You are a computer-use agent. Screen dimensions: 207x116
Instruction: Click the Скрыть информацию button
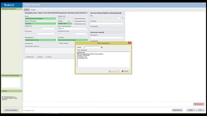point(11,110)
